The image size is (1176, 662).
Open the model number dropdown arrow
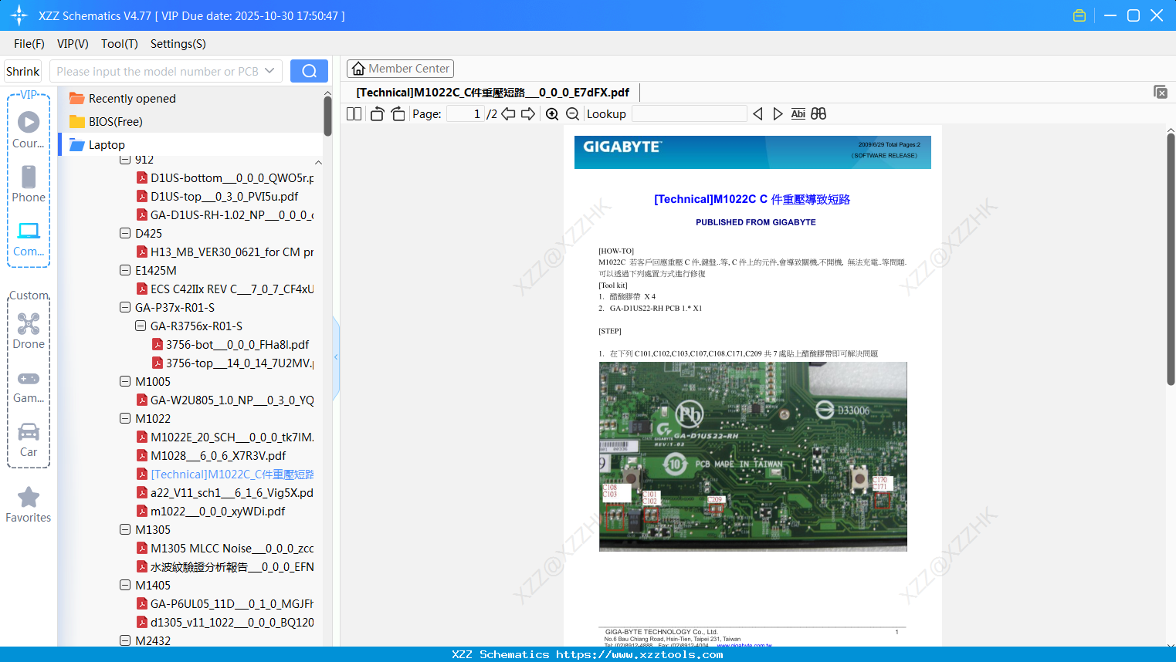269,71
